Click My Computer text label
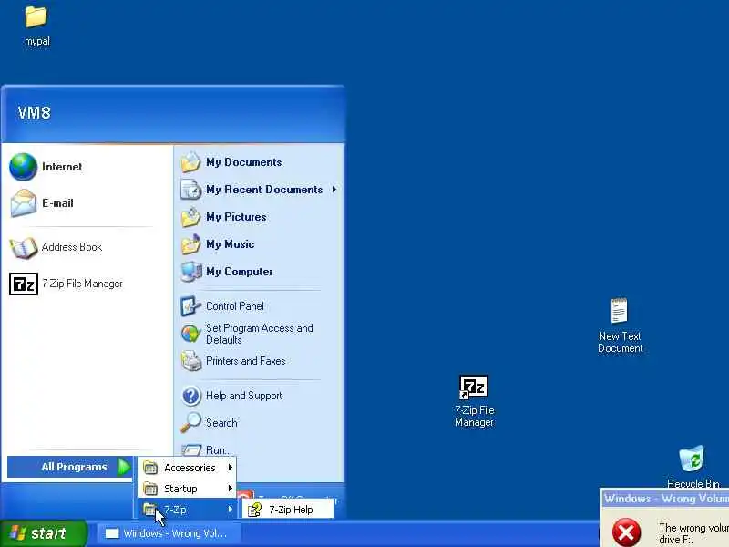 (x=240, y=272)
